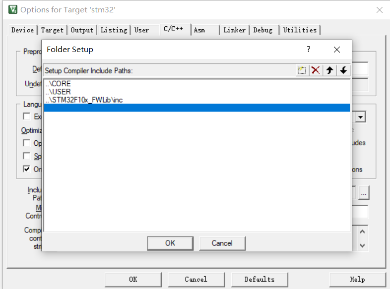Screen dimensions: 390x289
Task: Move selected path up with arrow icon
Action: 330,70
